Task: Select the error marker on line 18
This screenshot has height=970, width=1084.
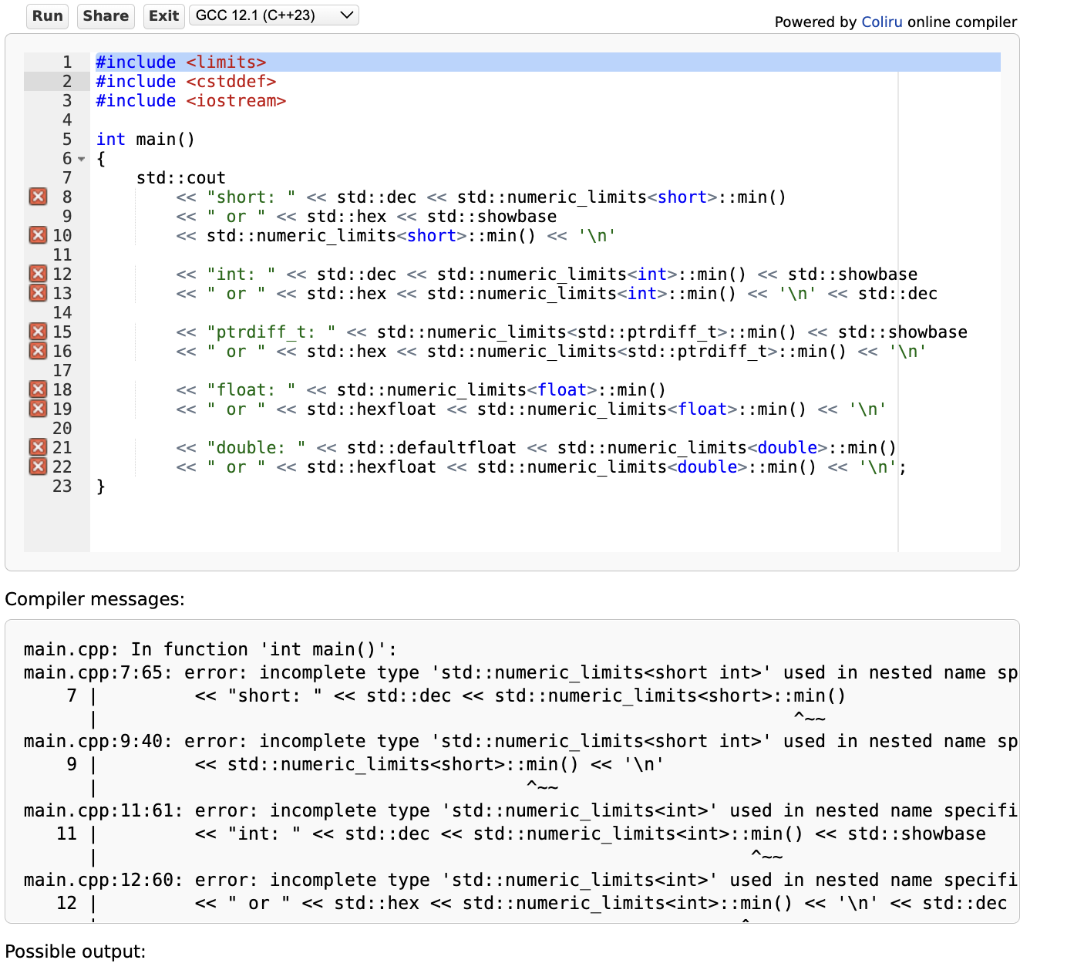Action: pyautogui.click(x=38, y=389)
